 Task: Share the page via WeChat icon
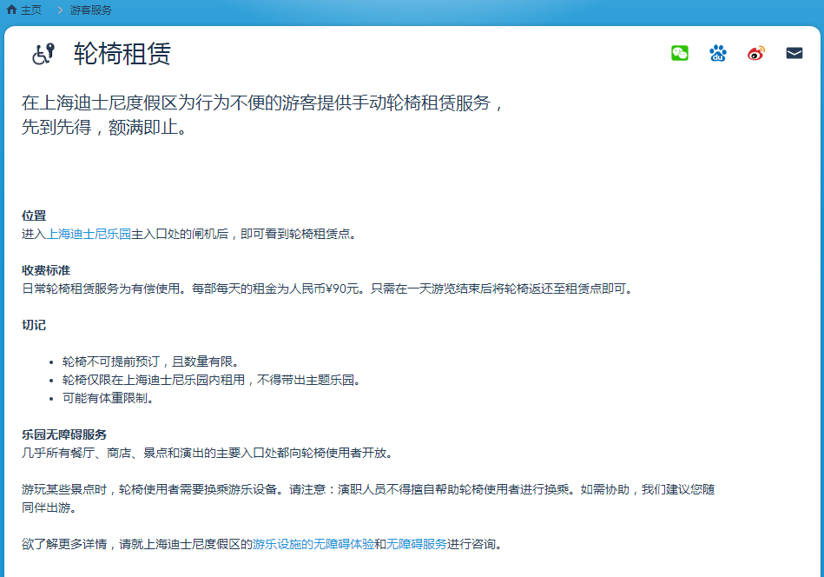[680, 53]
